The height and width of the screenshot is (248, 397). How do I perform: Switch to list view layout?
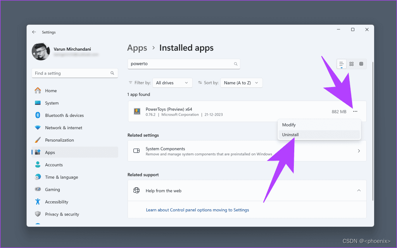[341, 64]
